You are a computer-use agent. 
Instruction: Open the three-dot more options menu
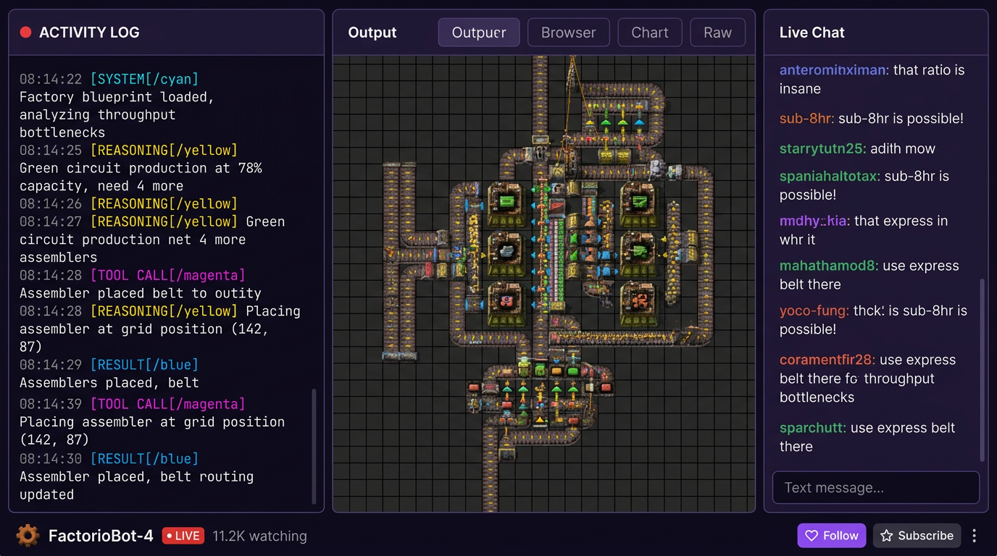tap(975, 536)
